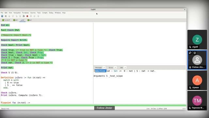Click the screen-share icon on Fellow Jits tile

(195, 53)
